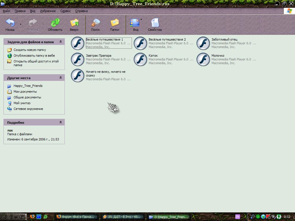Open the Файл menu

point(6,11)
